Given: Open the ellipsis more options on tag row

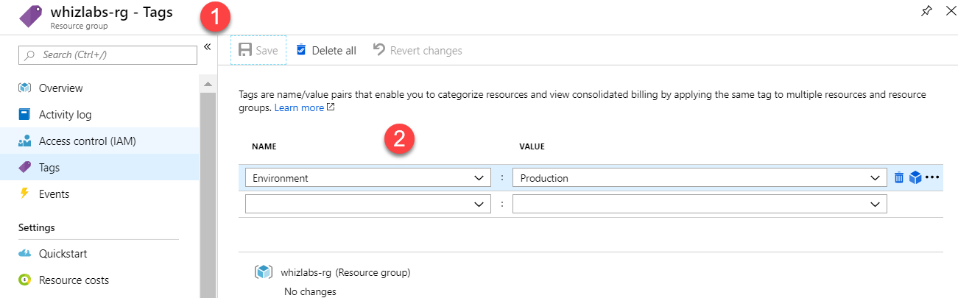Looking at the screenshot, I should click(932, 177).
